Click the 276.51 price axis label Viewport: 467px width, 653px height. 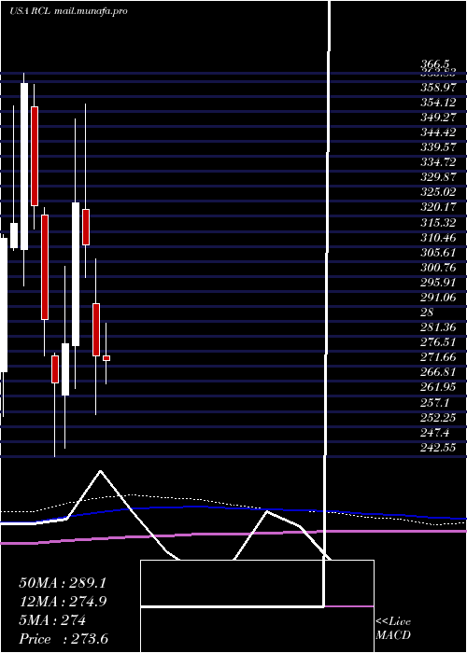[x=438, y=342]
